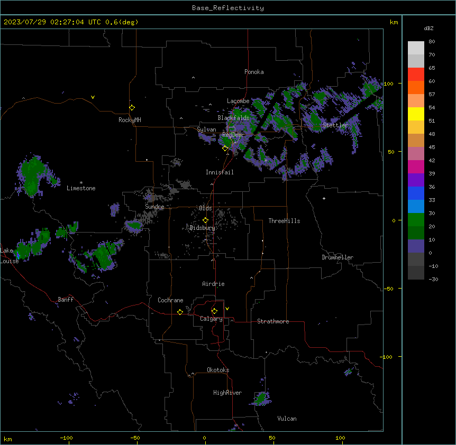Click the Didsbury label
456x445 pixels.
pyautogui.click(x=202, y=228)
